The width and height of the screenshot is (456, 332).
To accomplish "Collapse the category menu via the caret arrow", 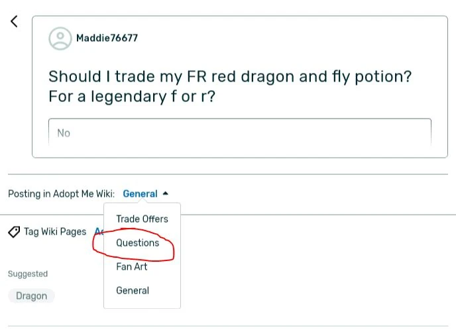I will [x=165, y=194].
